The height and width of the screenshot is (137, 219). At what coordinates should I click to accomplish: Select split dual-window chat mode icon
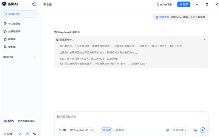pyautogui.click(x=64, y=130)
